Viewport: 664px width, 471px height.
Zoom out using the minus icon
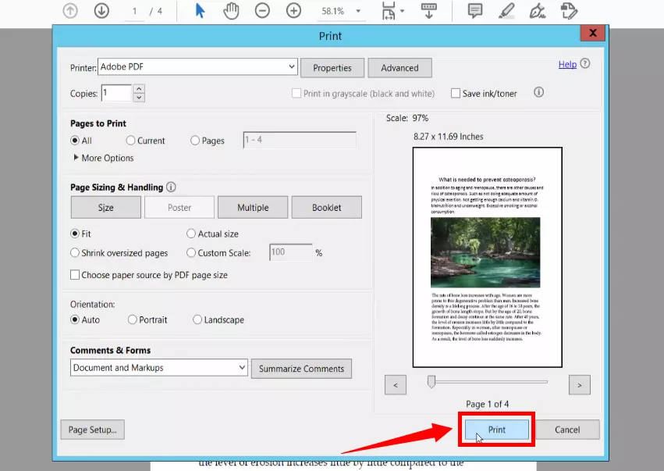point(262,11)
